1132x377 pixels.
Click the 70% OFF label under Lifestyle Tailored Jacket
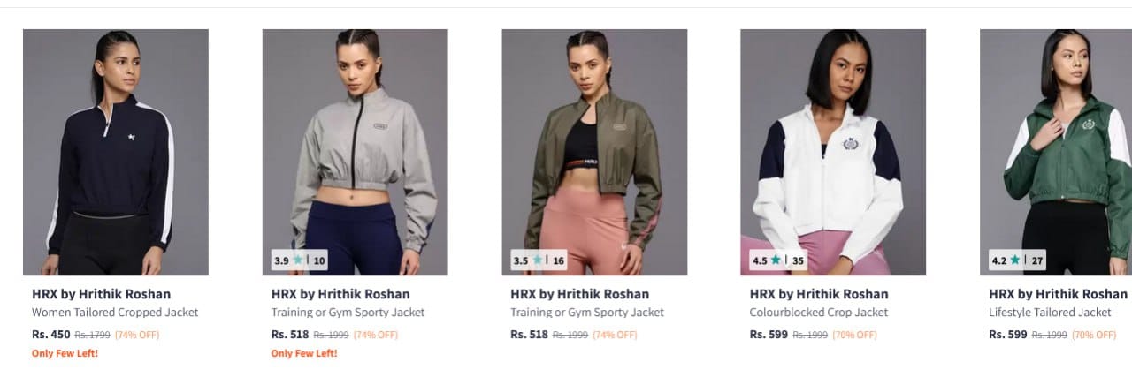click(1097, 336)
